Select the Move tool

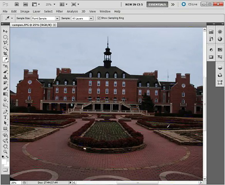[5, 31]
